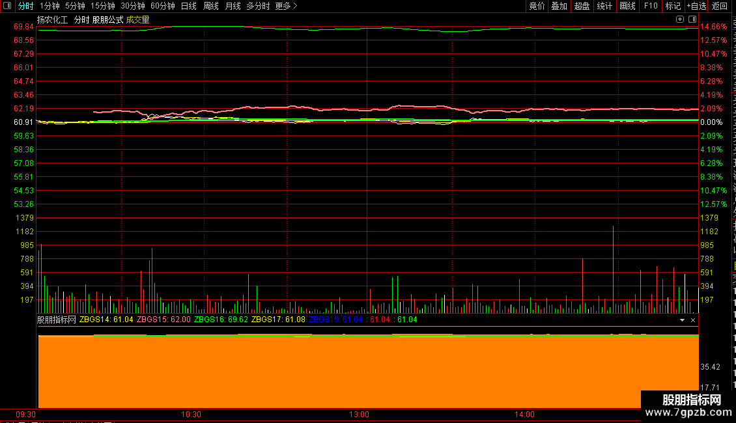The height and width of the screenshot is (423, 736).
Task: Click the 成交量 volume indicator label
Action: 137,20
